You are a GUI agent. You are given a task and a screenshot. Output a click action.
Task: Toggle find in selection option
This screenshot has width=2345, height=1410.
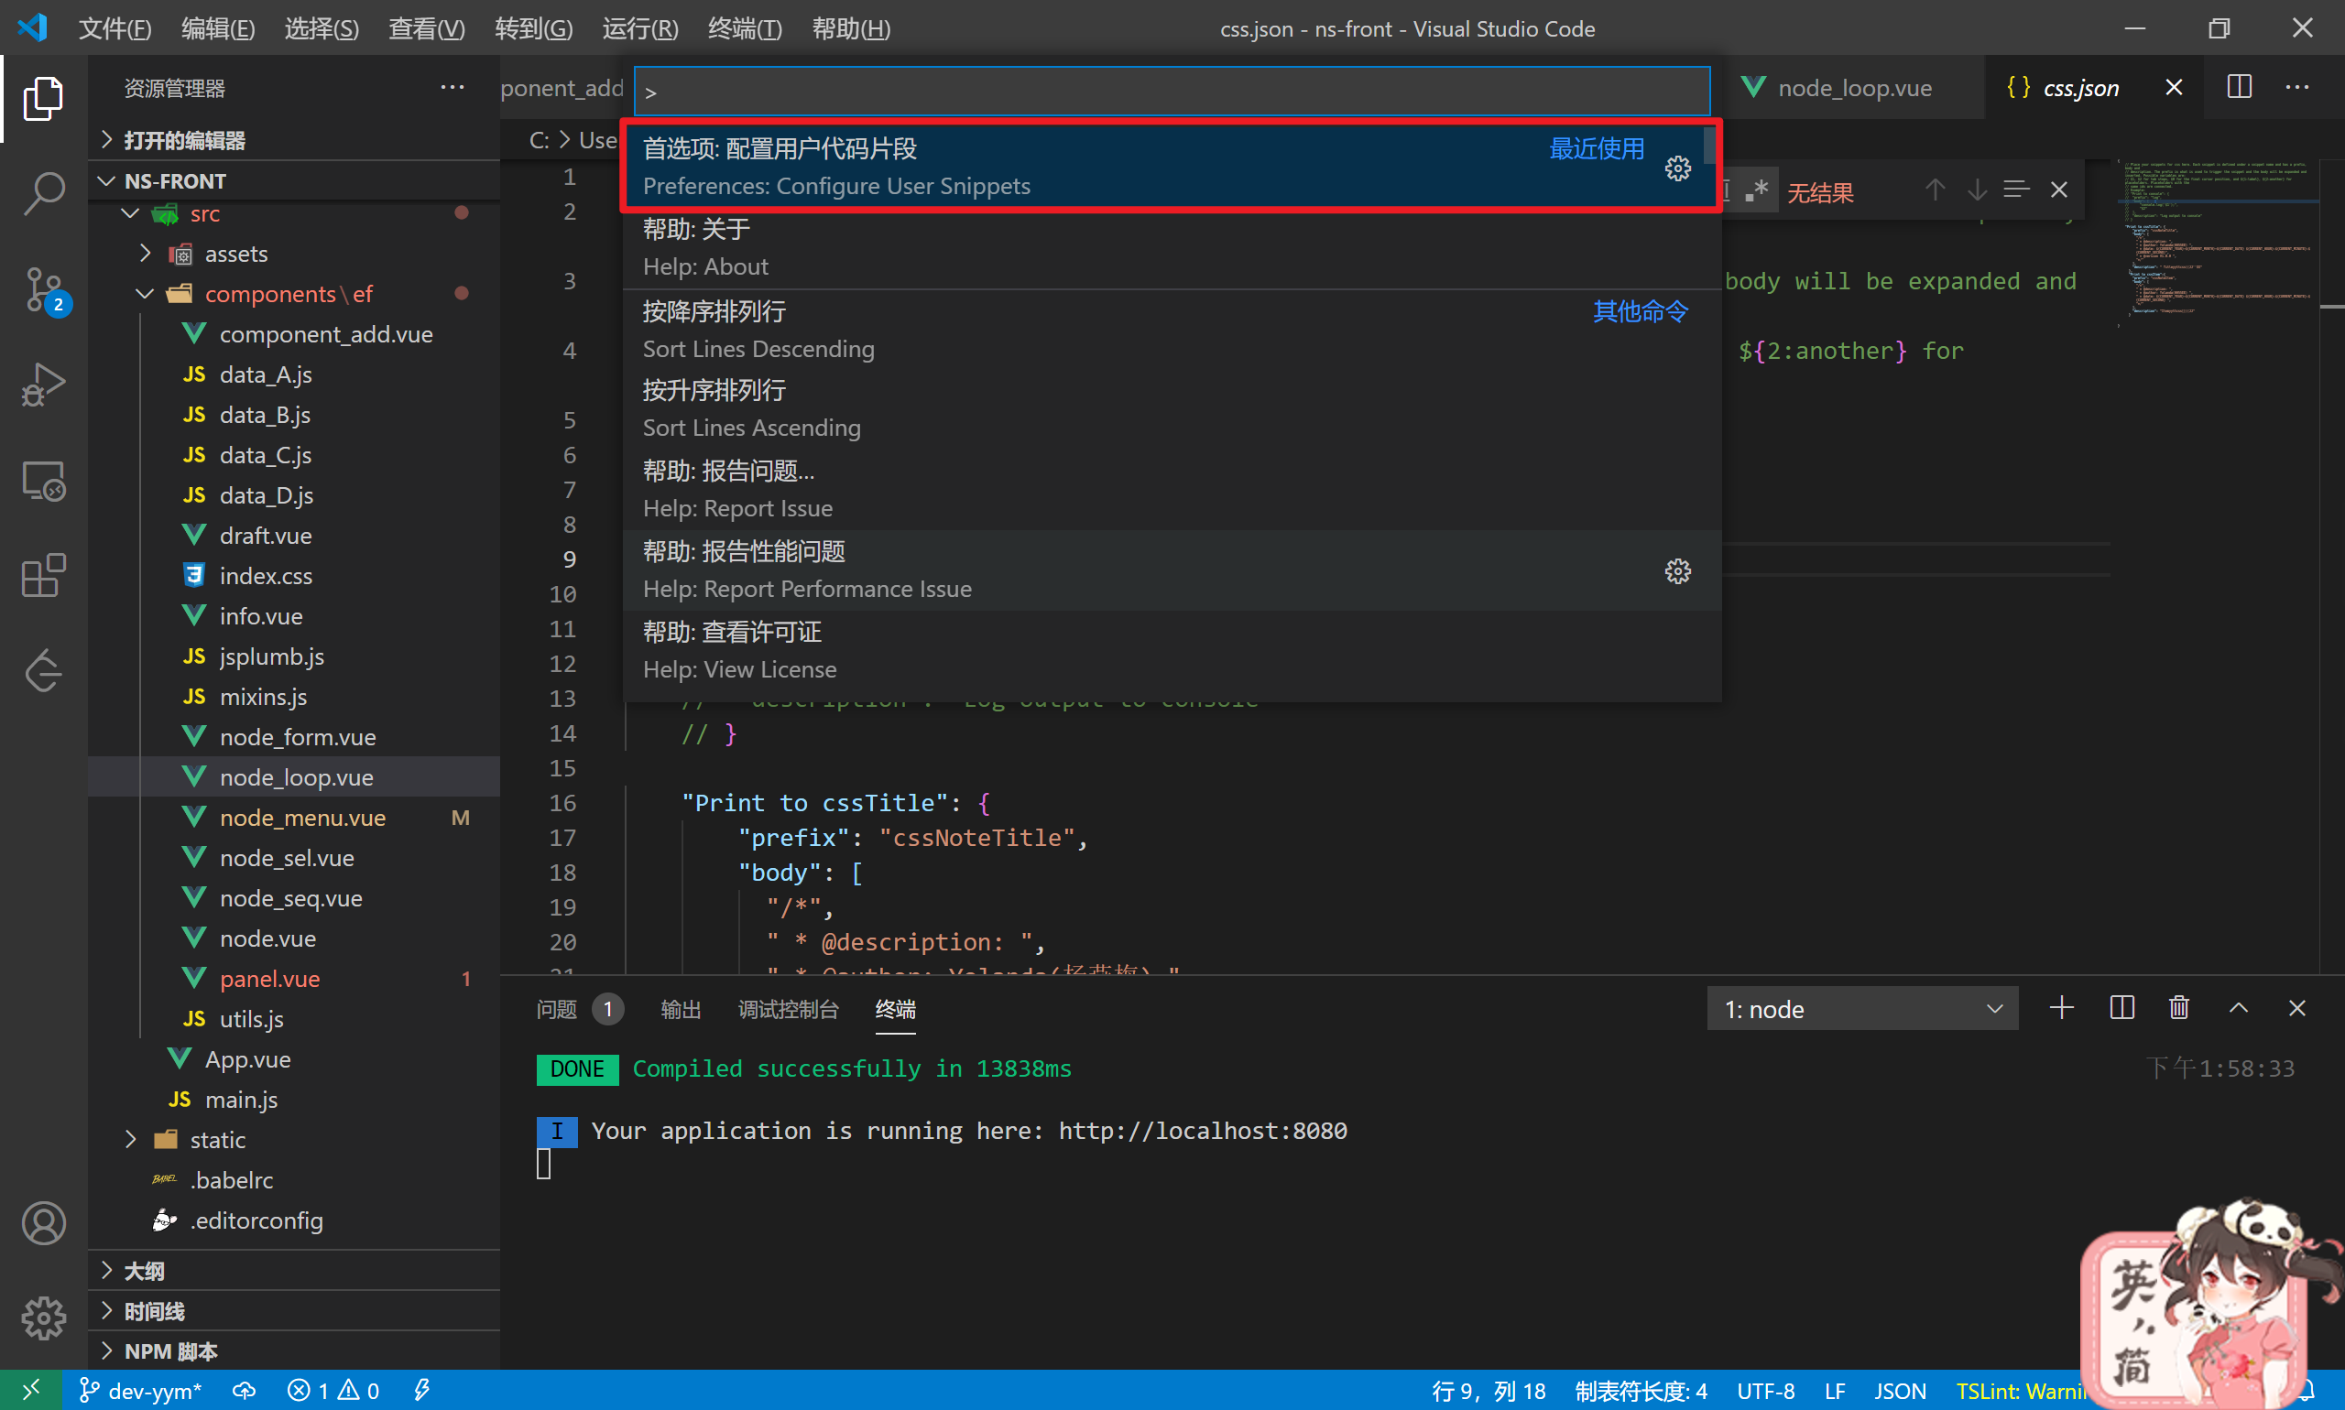click(2016, 190)
